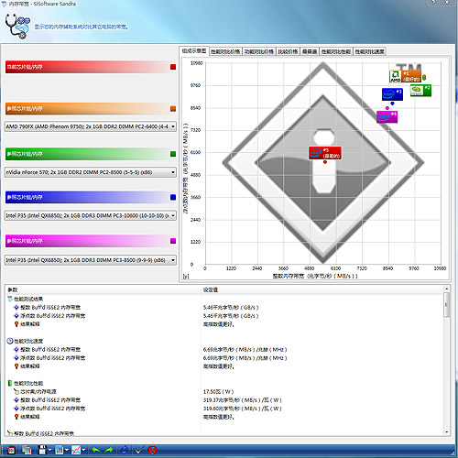The width and height of the screenshot is (458, 458).
Task: Click the floppy disk save icon
Action: tap(42, 450)
